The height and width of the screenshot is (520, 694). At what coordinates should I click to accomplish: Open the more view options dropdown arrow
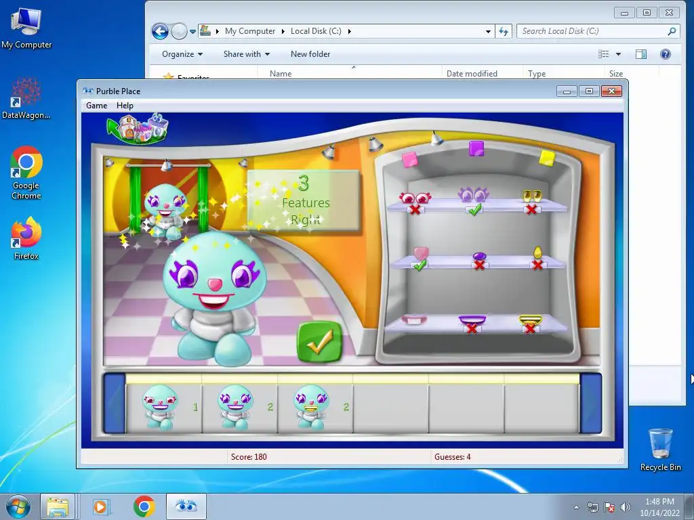tap(618, 54)
